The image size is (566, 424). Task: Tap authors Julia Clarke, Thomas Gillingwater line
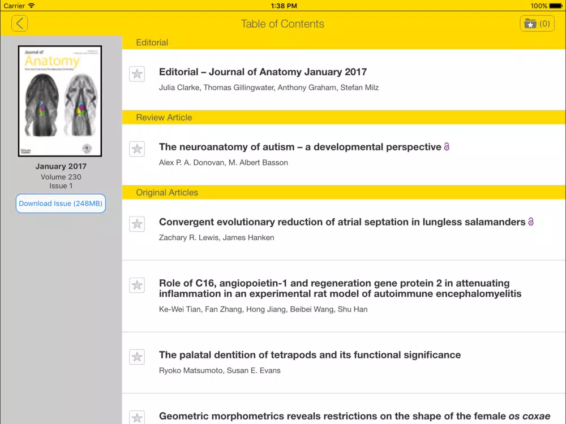click(268, 88)
